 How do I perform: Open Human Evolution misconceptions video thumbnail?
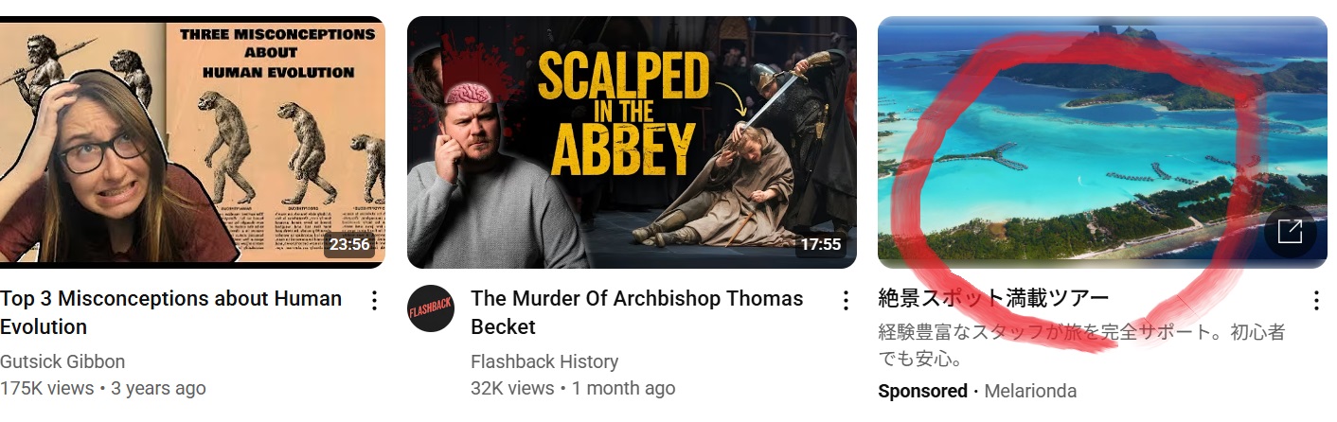pyautogui.click(x=193, y=142)
